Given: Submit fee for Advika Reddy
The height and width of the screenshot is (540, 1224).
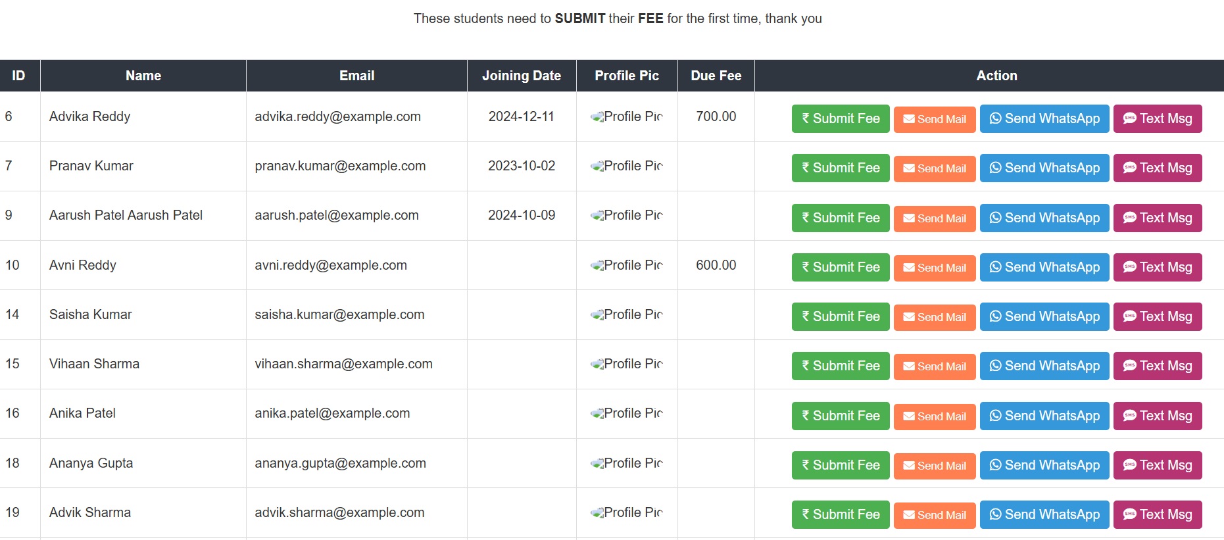Looking at the screenshot, I should [x=841, y=118].
